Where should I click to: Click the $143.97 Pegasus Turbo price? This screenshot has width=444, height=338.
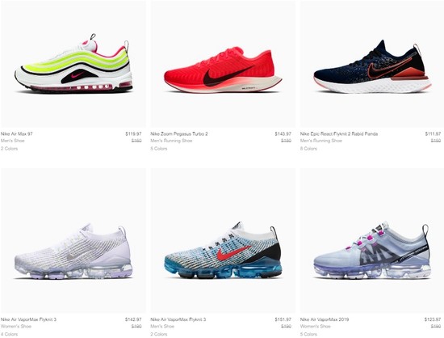(283, 134)
